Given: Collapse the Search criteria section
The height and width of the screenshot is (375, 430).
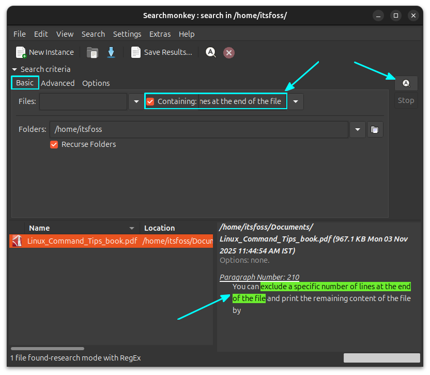Looking at the screenshot, I should (14, 69).
